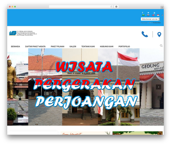Click the Wisata Pergerakan Perjoangan banner
Screen dimensions: 171x145
click(85, 87)
